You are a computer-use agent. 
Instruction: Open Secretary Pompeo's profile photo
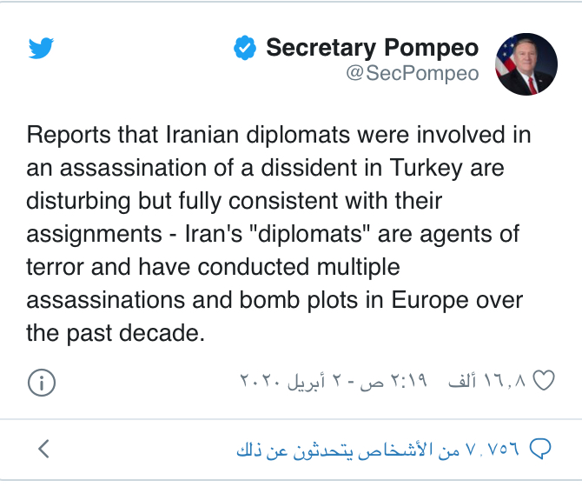526,64
